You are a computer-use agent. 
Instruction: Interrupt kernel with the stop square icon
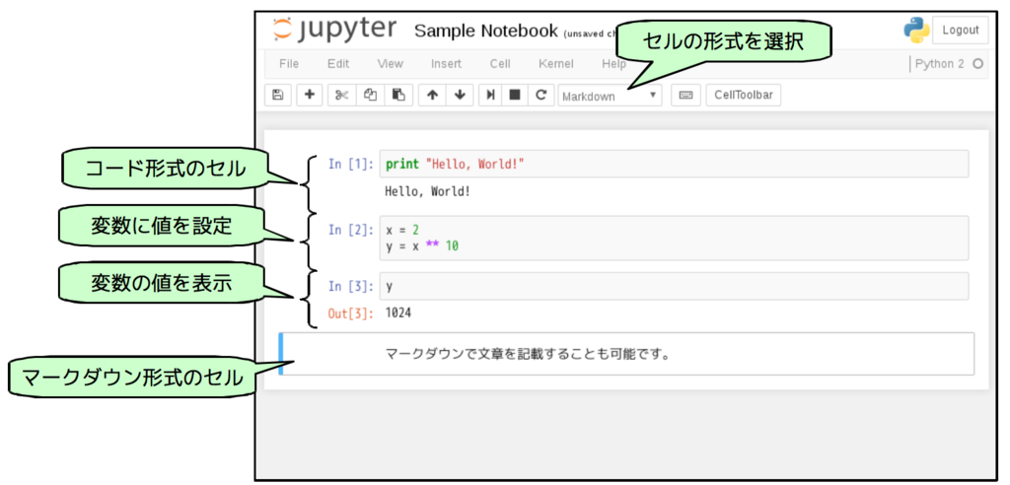[515, 96]
